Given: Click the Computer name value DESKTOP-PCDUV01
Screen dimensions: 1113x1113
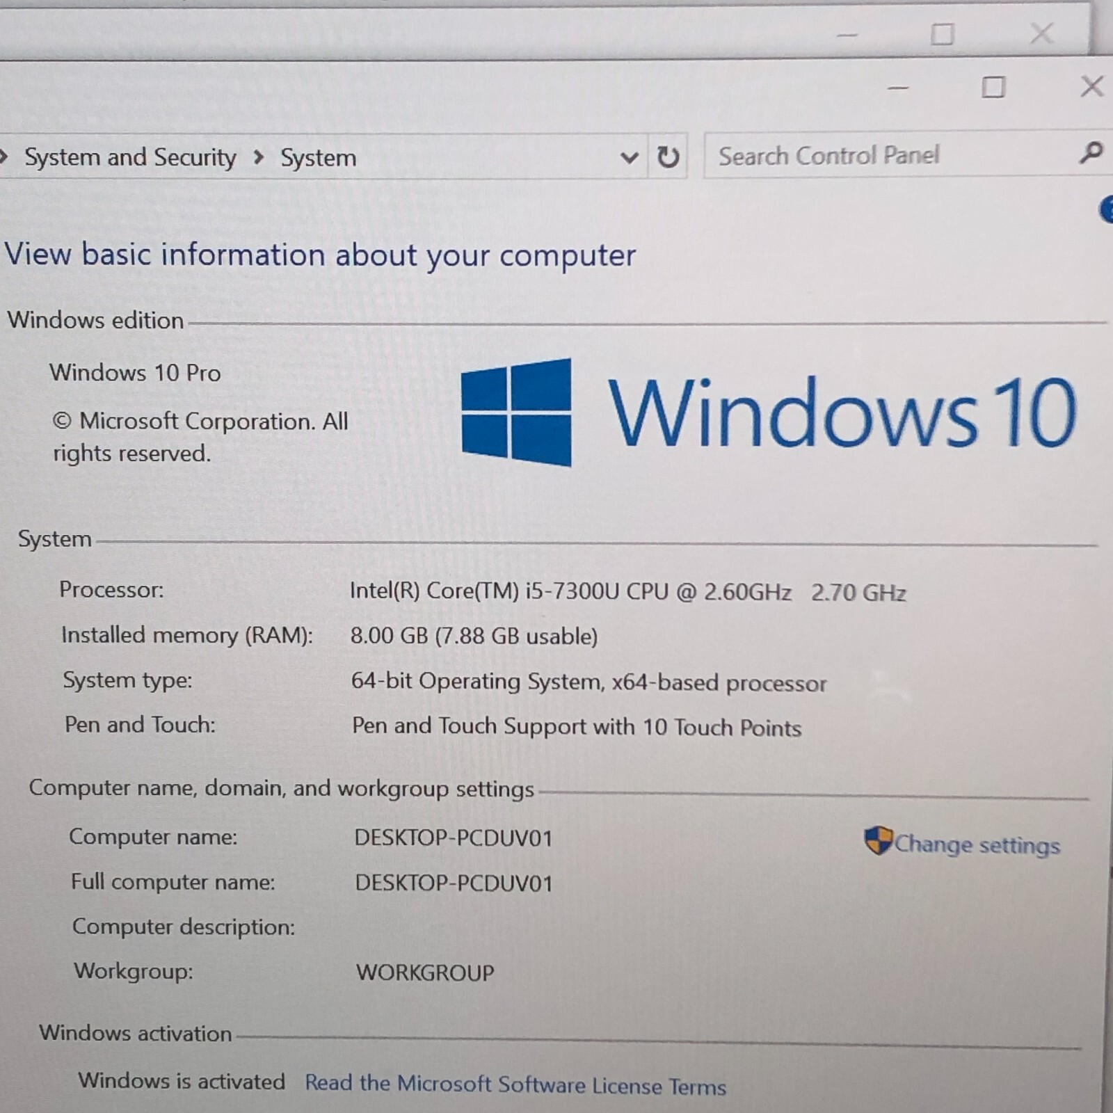Looking at the screenshot, I should (454, 838).
